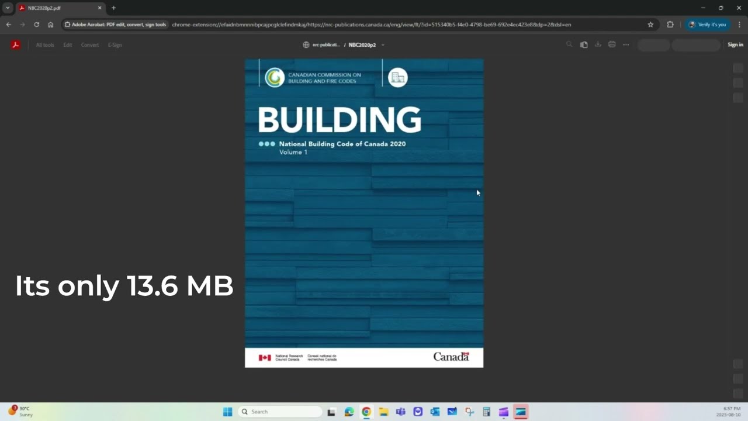Click the Adobe Acrobat extension chip
Screen dimensions: 748x421
click(x=115, y=25)
